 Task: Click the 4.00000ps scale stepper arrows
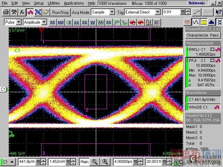pos(141,162)
